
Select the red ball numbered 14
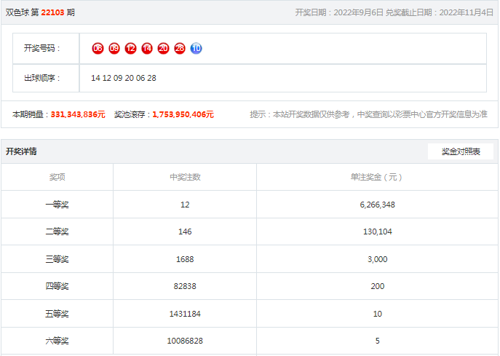tap(147, 48)
